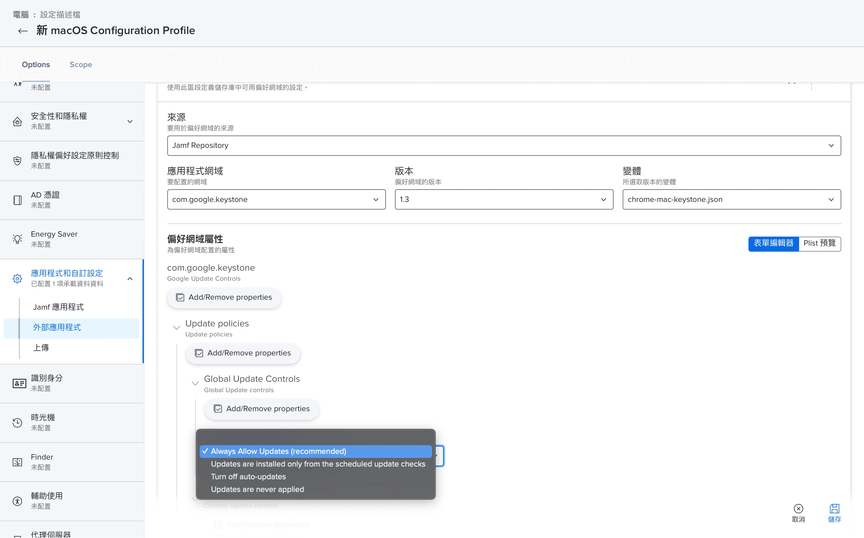Open the Jamf Repository source dropdown

[x=504, y=146]
